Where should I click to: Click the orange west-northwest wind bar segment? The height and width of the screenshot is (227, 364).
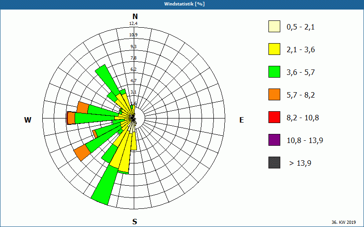pos(83,108)
